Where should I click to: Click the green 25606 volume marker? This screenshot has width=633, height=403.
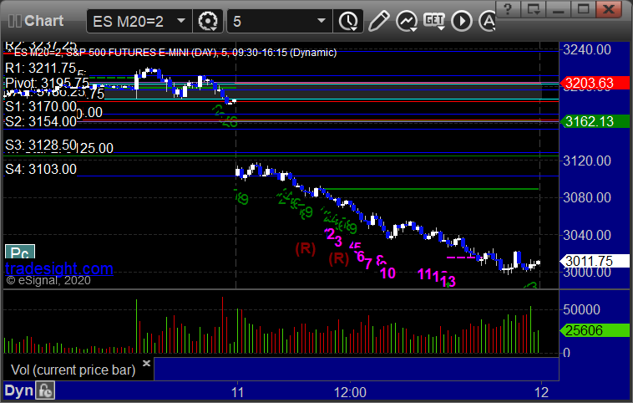pos(595,330)
